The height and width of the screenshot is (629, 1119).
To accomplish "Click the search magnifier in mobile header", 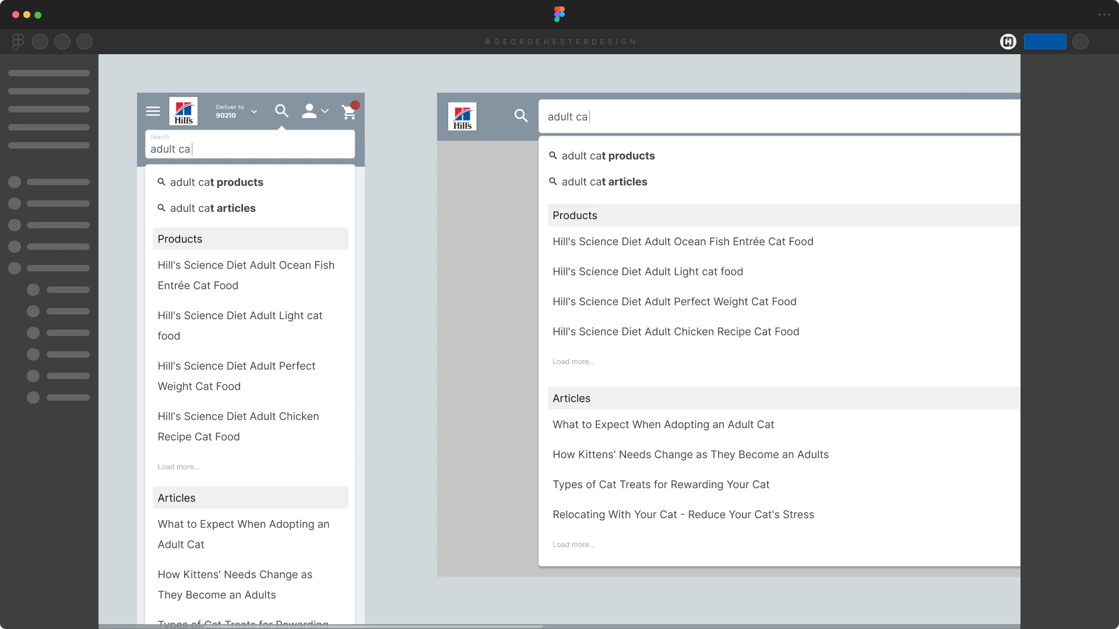I will (x=281, y=111).
